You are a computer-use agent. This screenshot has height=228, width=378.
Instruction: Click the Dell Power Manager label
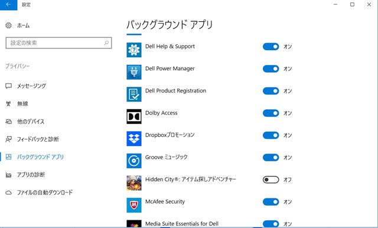pos(170,69)
